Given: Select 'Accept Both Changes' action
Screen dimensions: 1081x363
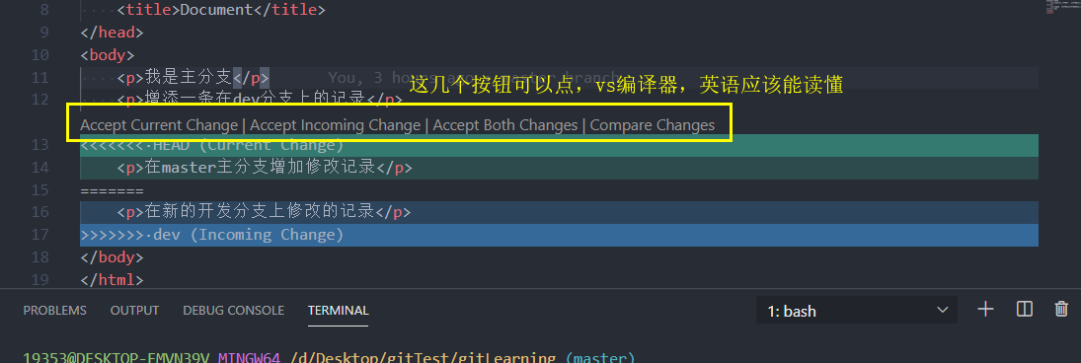Looking at the screenshot, I should click(x=505, y=125).
